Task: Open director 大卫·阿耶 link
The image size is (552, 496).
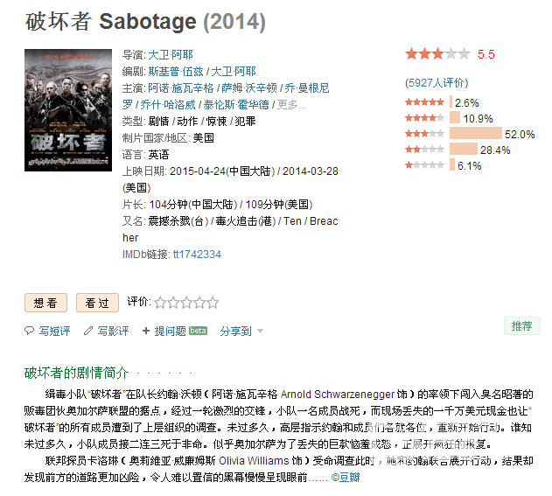Action: (x=171, y=55)
